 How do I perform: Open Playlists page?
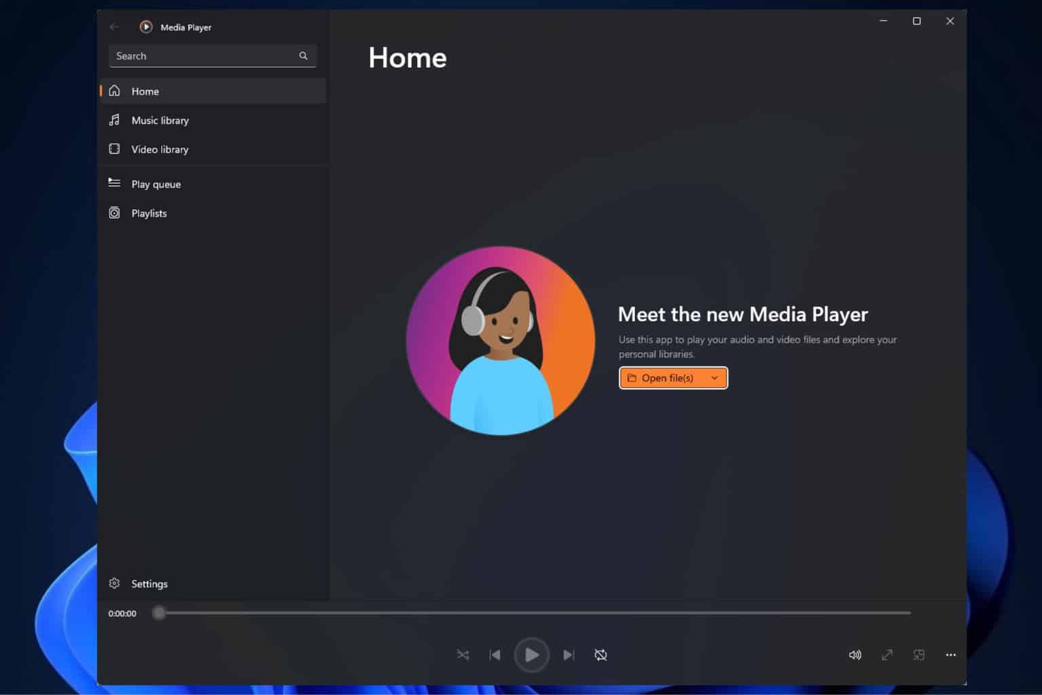pos(213,213)
